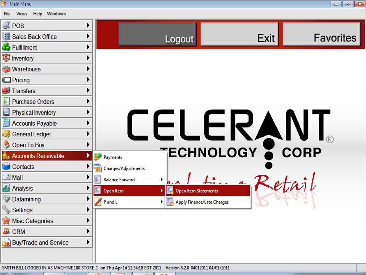Click the green Fulfillment boxes icon
The image size is (366, 275).
6,47
